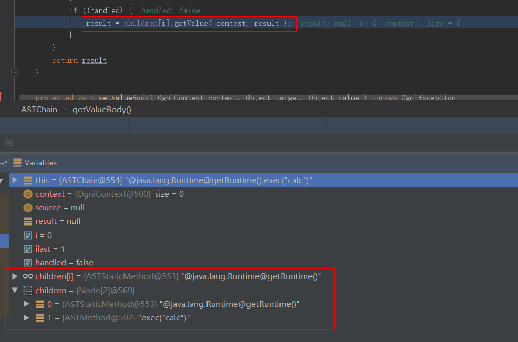Click the glasses watch icon for children[i]
518x342 pixels.
pos(28,276)
